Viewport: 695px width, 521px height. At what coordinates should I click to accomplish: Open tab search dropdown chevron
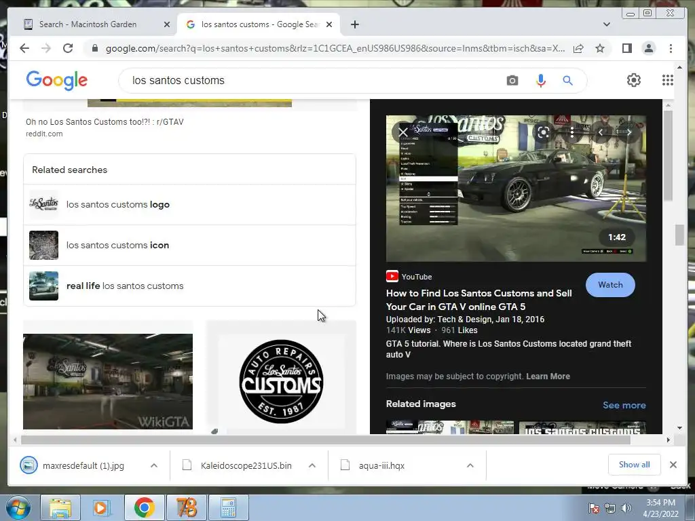[607, 24]
